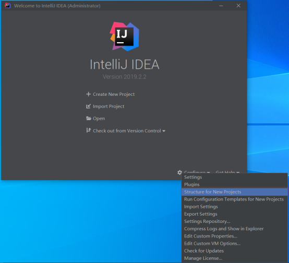Click the Configure gear icon

coord(179,172)
